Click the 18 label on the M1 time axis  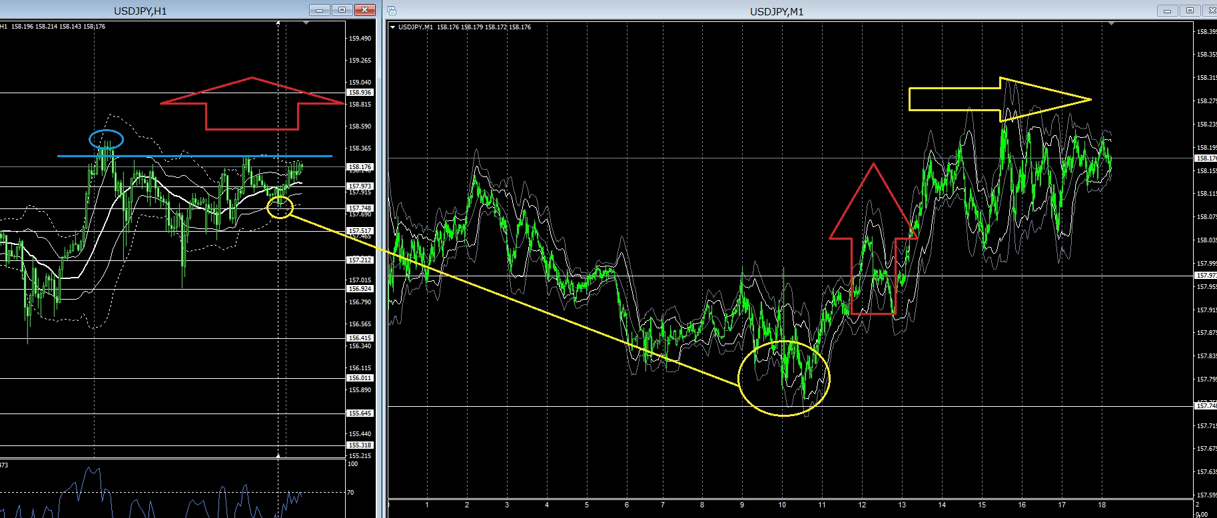[x=1102, y=505]
